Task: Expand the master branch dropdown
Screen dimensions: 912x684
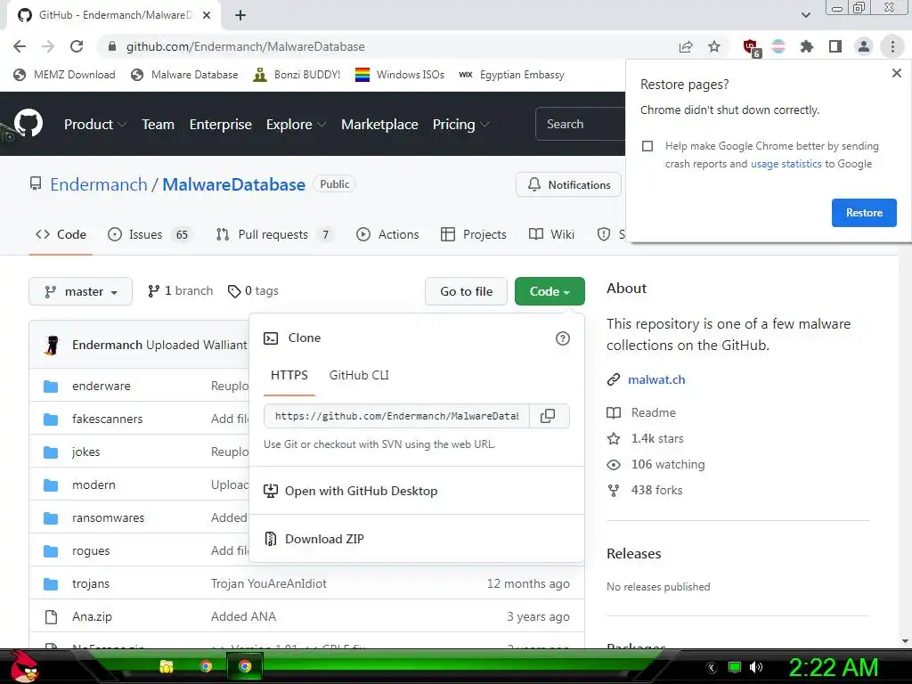Action: click(80, 291)
